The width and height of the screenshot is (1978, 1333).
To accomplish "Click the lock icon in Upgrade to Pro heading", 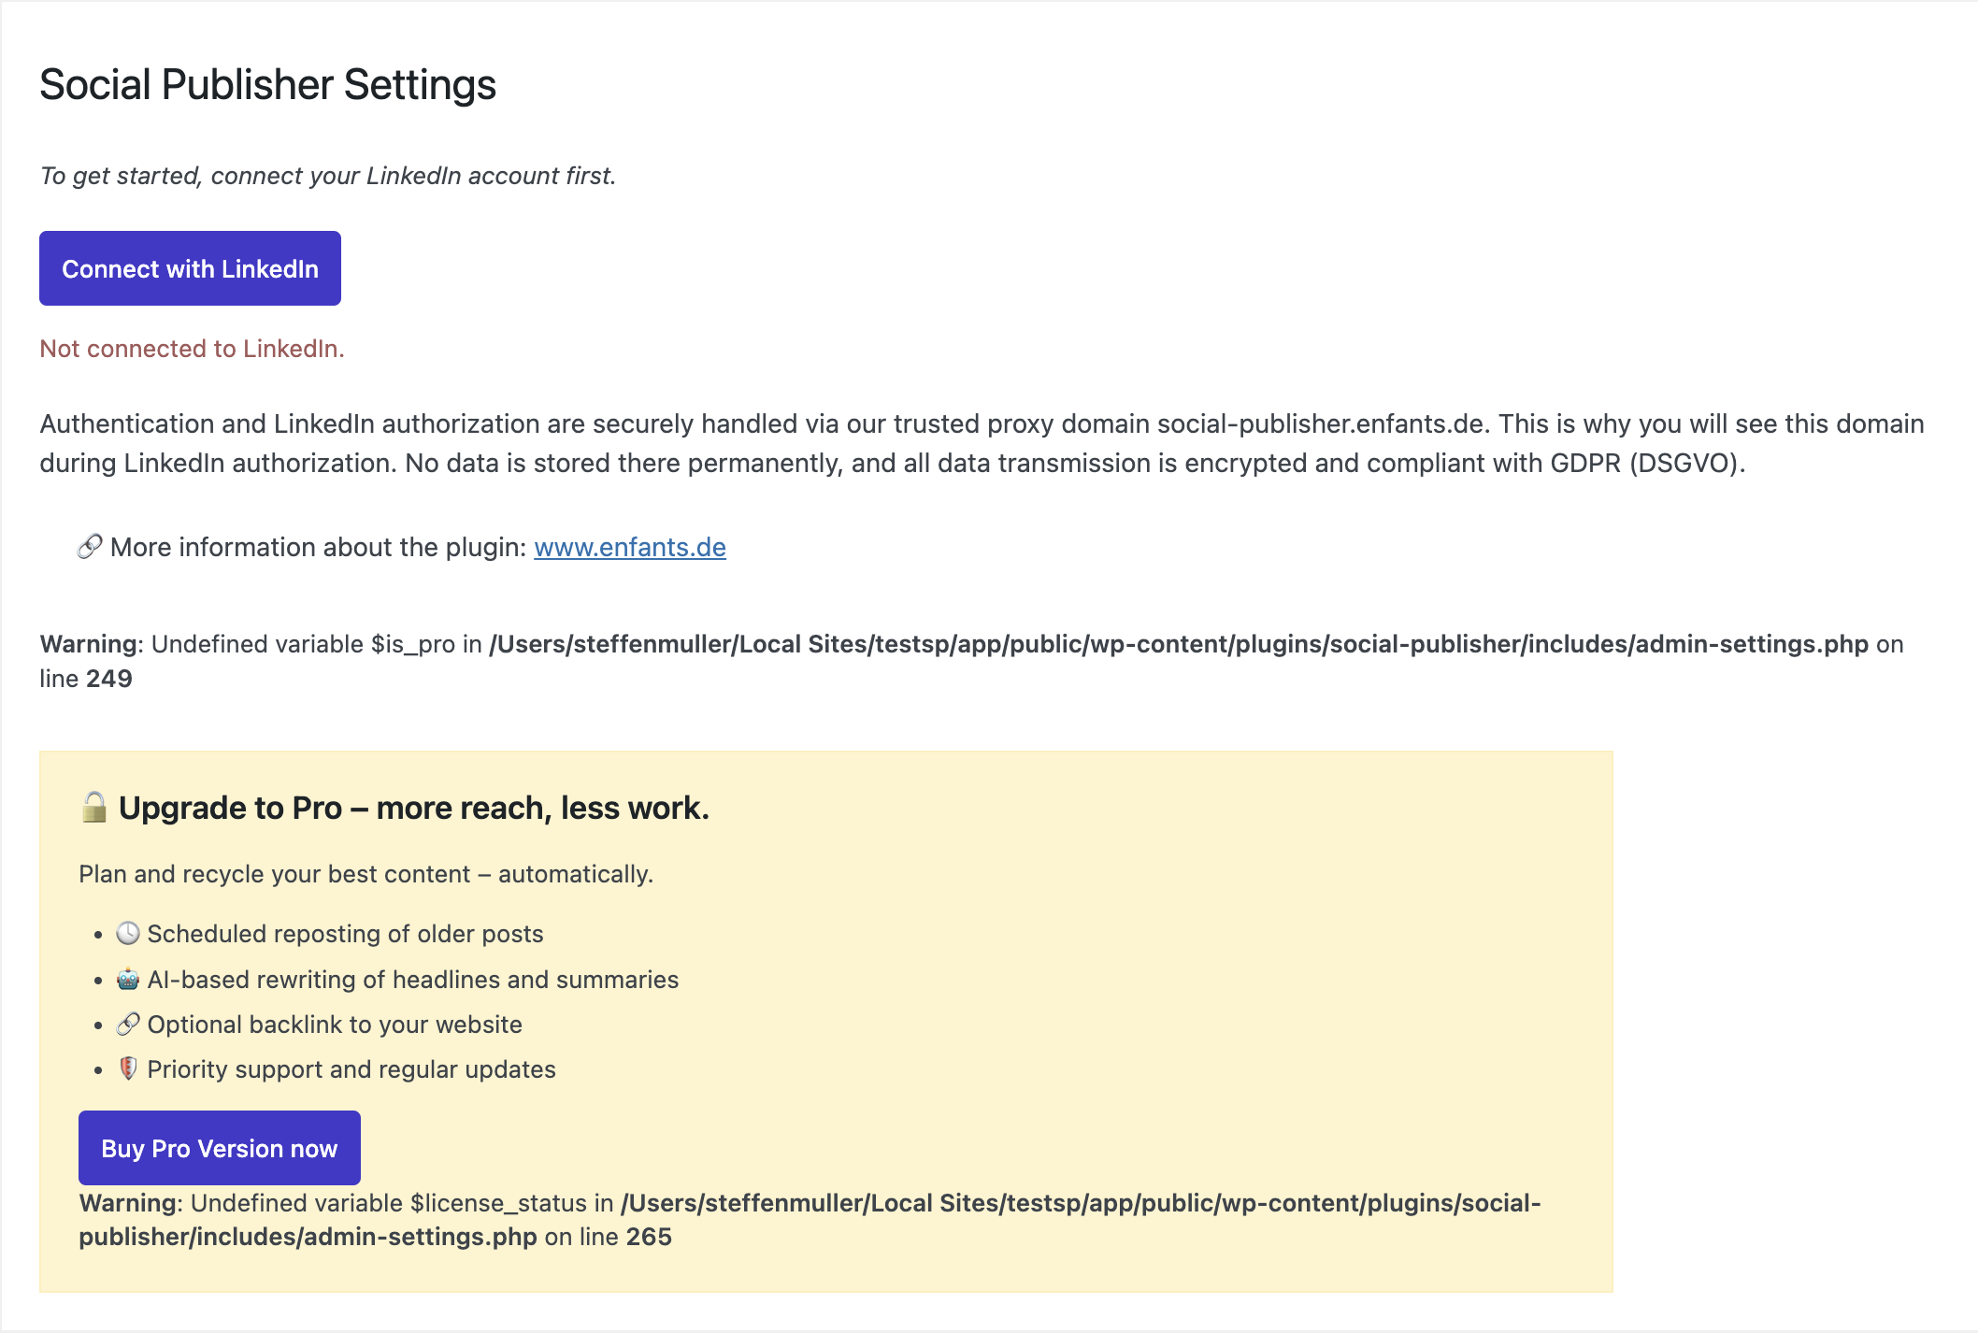I will click(x=93, y=806).
